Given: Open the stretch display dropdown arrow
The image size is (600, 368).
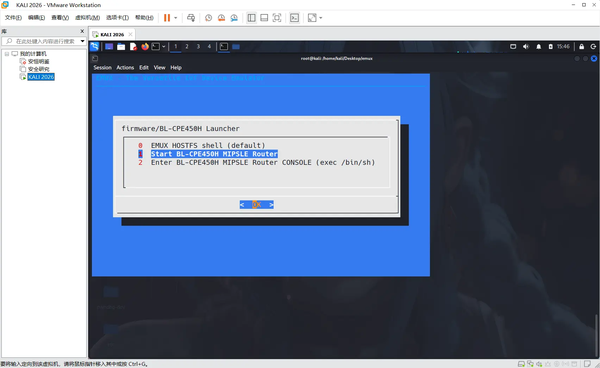Looking at the screenshot, I should tap(321, 18).
